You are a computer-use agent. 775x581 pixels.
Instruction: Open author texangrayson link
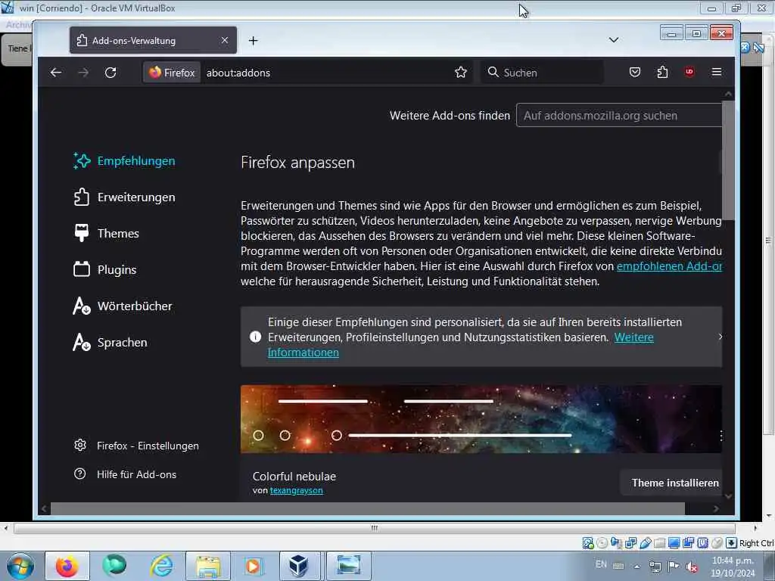click(x=297, y=490)
